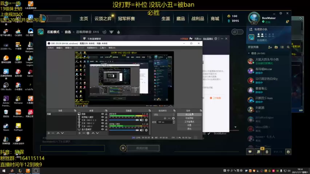Toggle party open/closed switch in League lobby
The image size is (310, 174).
tap(237, 32)
